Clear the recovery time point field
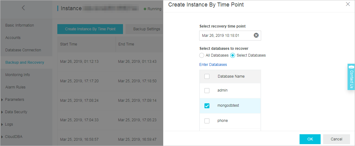 coord(256,36)
